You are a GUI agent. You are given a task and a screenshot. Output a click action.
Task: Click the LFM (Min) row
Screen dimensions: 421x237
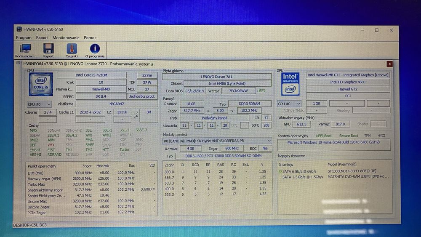[91, 173]
